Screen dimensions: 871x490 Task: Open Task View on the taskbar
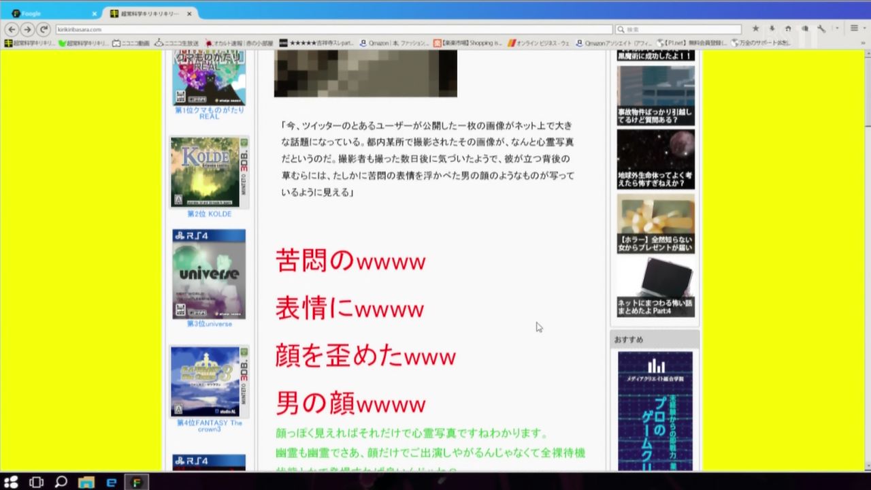[36, 482]
